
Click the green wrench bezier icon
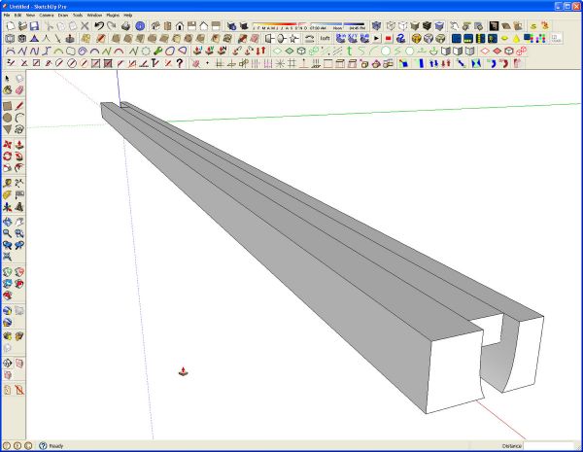coord(157,51)
